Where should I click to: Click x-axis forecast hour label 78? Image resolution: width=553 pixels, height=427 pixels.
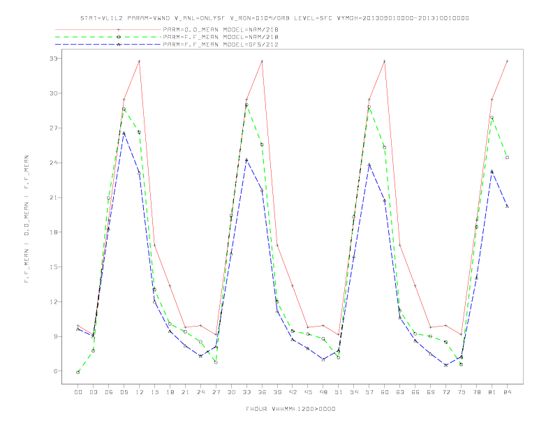[x=476, y=392]
